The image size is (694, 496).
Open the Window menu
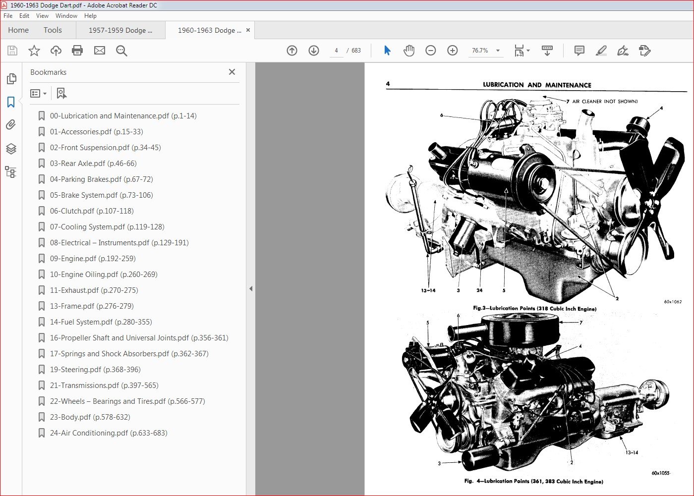pos(66,16)
